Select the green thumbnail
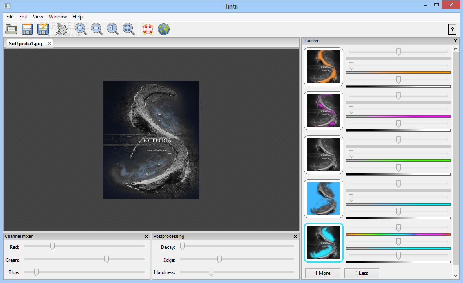Viewport: 463px width, 283px height. pyautogui.click(x=324, y=155)
